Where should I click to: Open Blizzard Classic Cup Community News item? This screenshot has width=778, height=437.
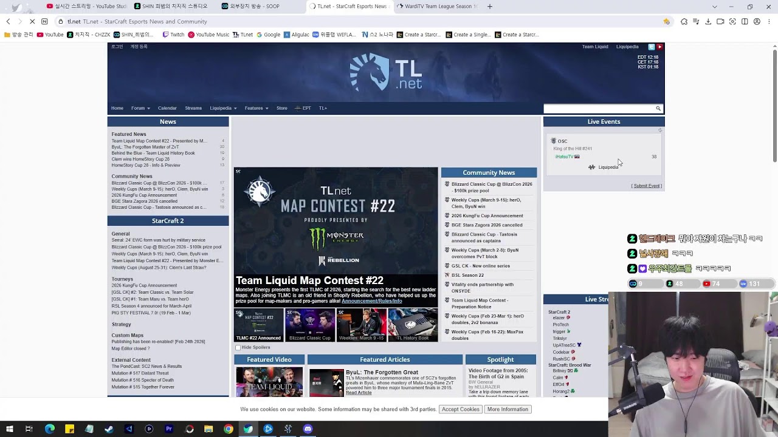click(x=492, y=187)
